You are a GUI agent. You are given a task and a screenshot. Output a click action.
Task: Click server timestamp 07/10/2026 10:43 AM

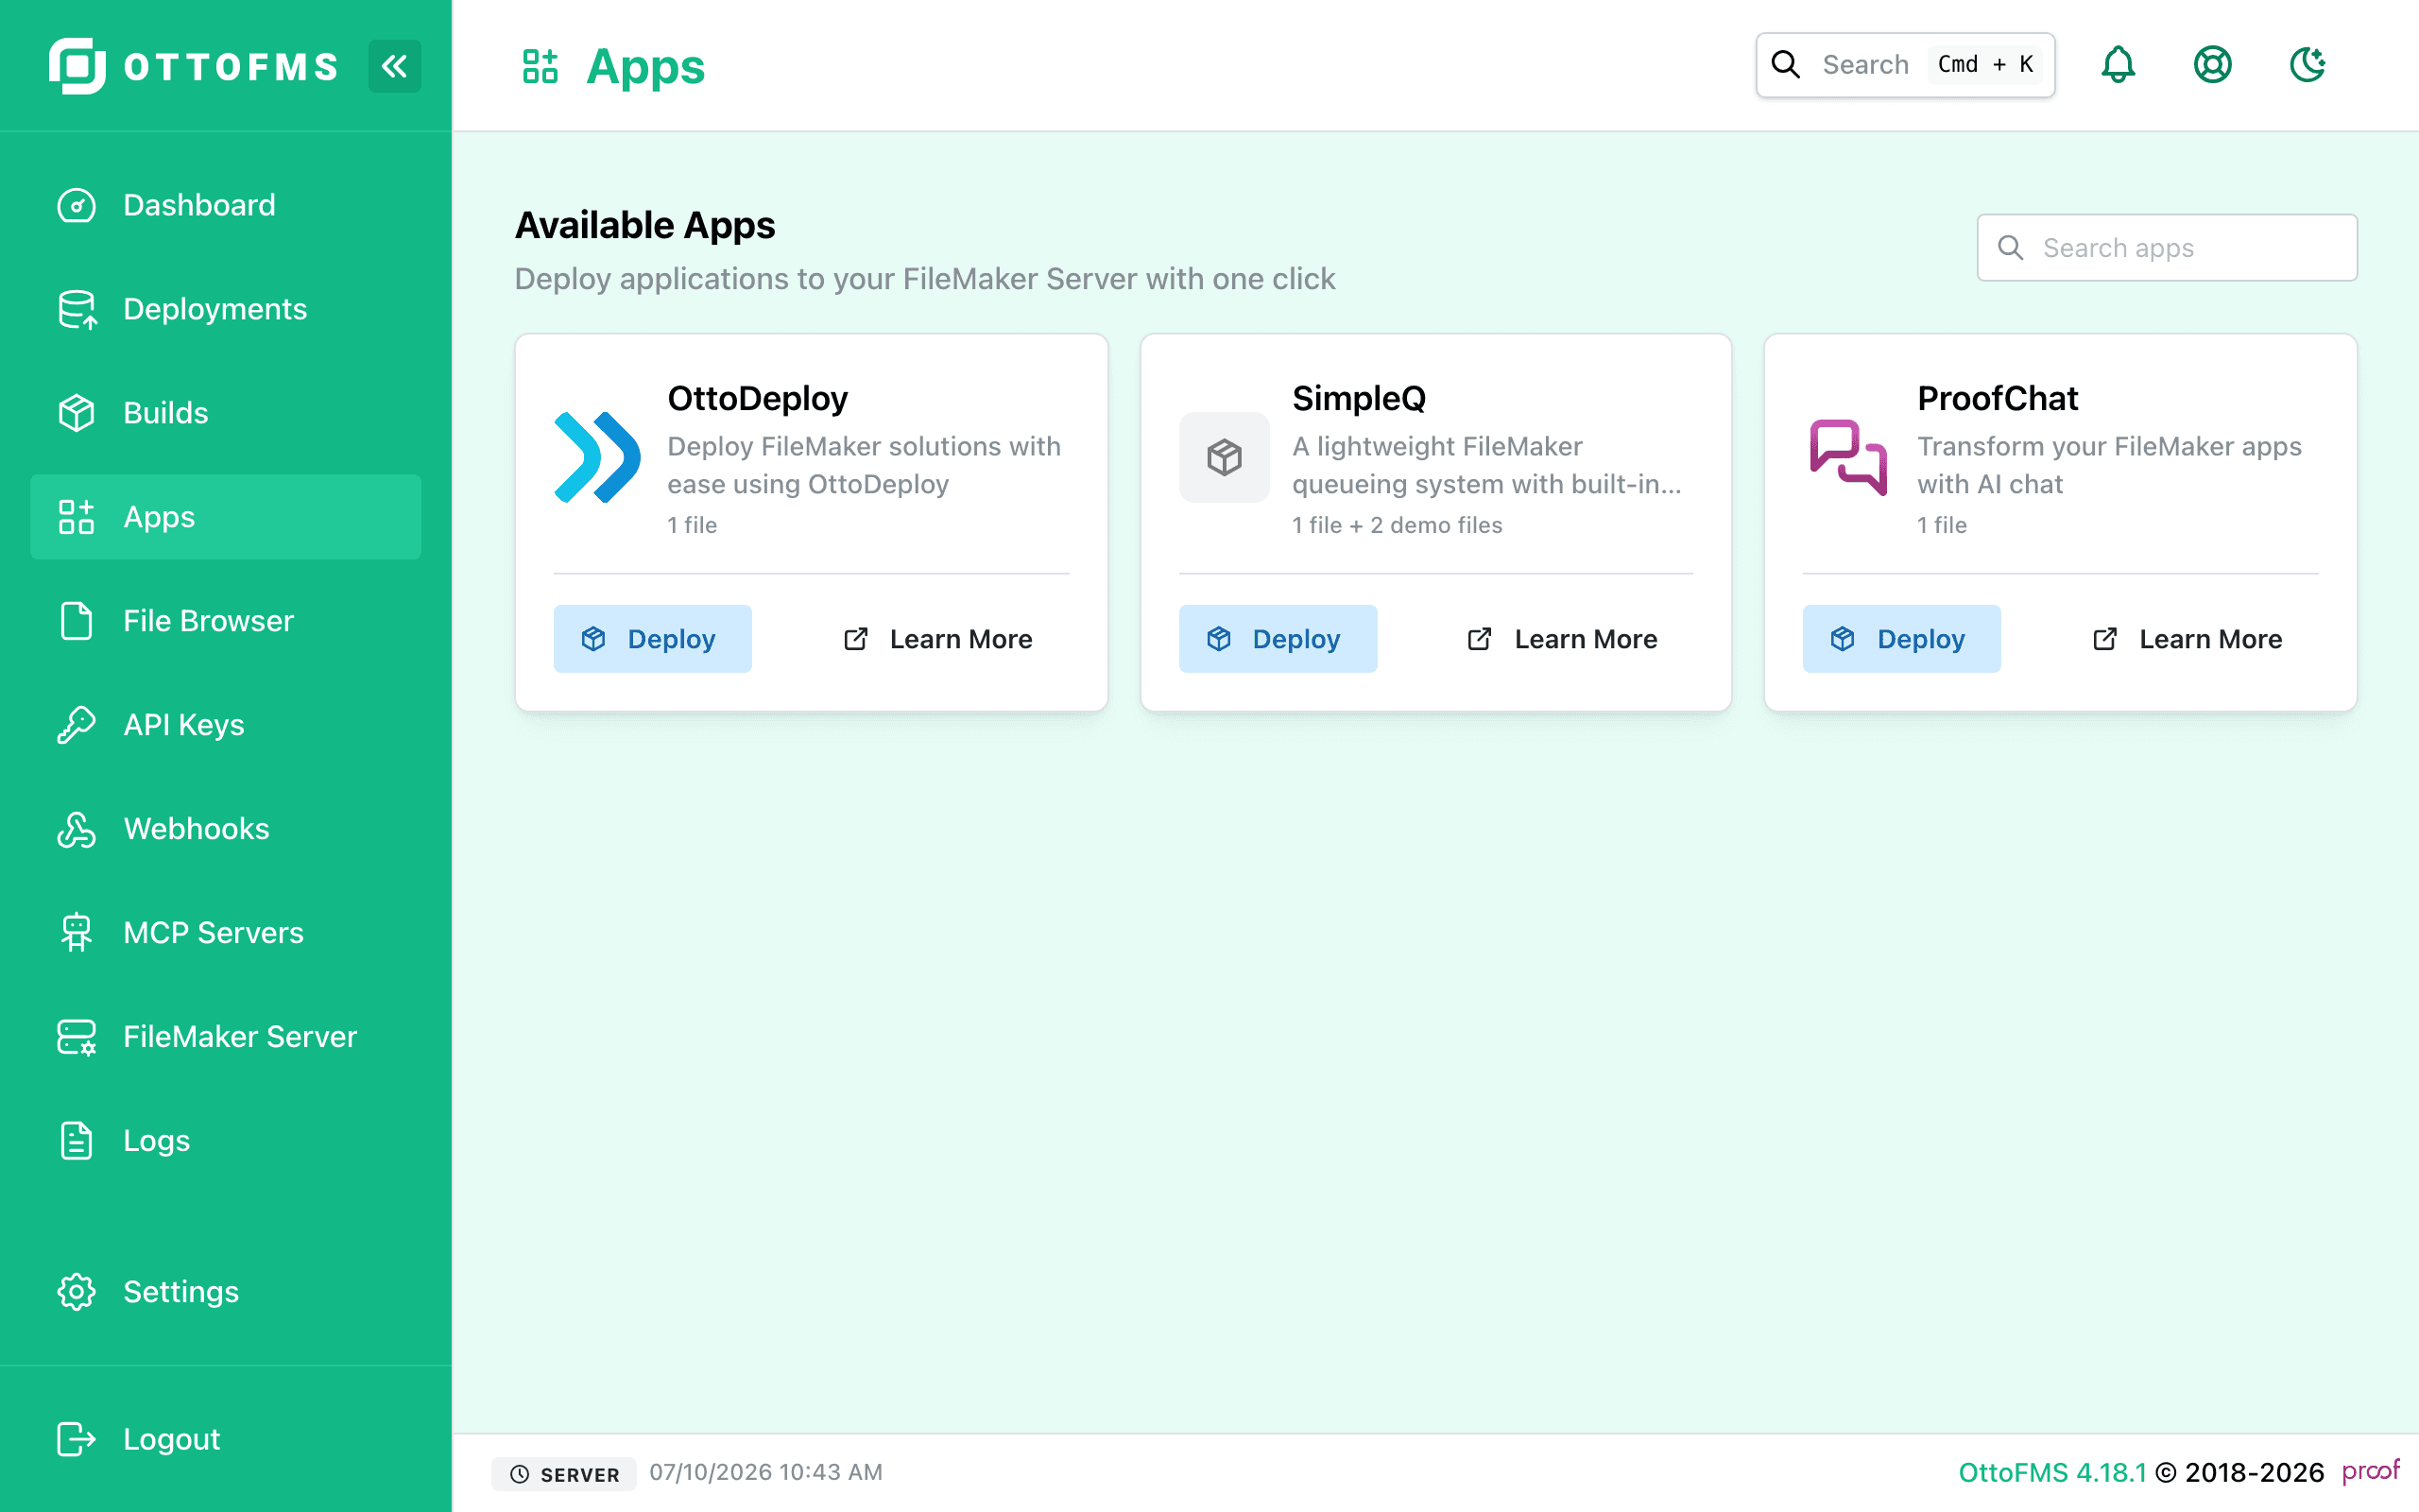[765, 1472]
